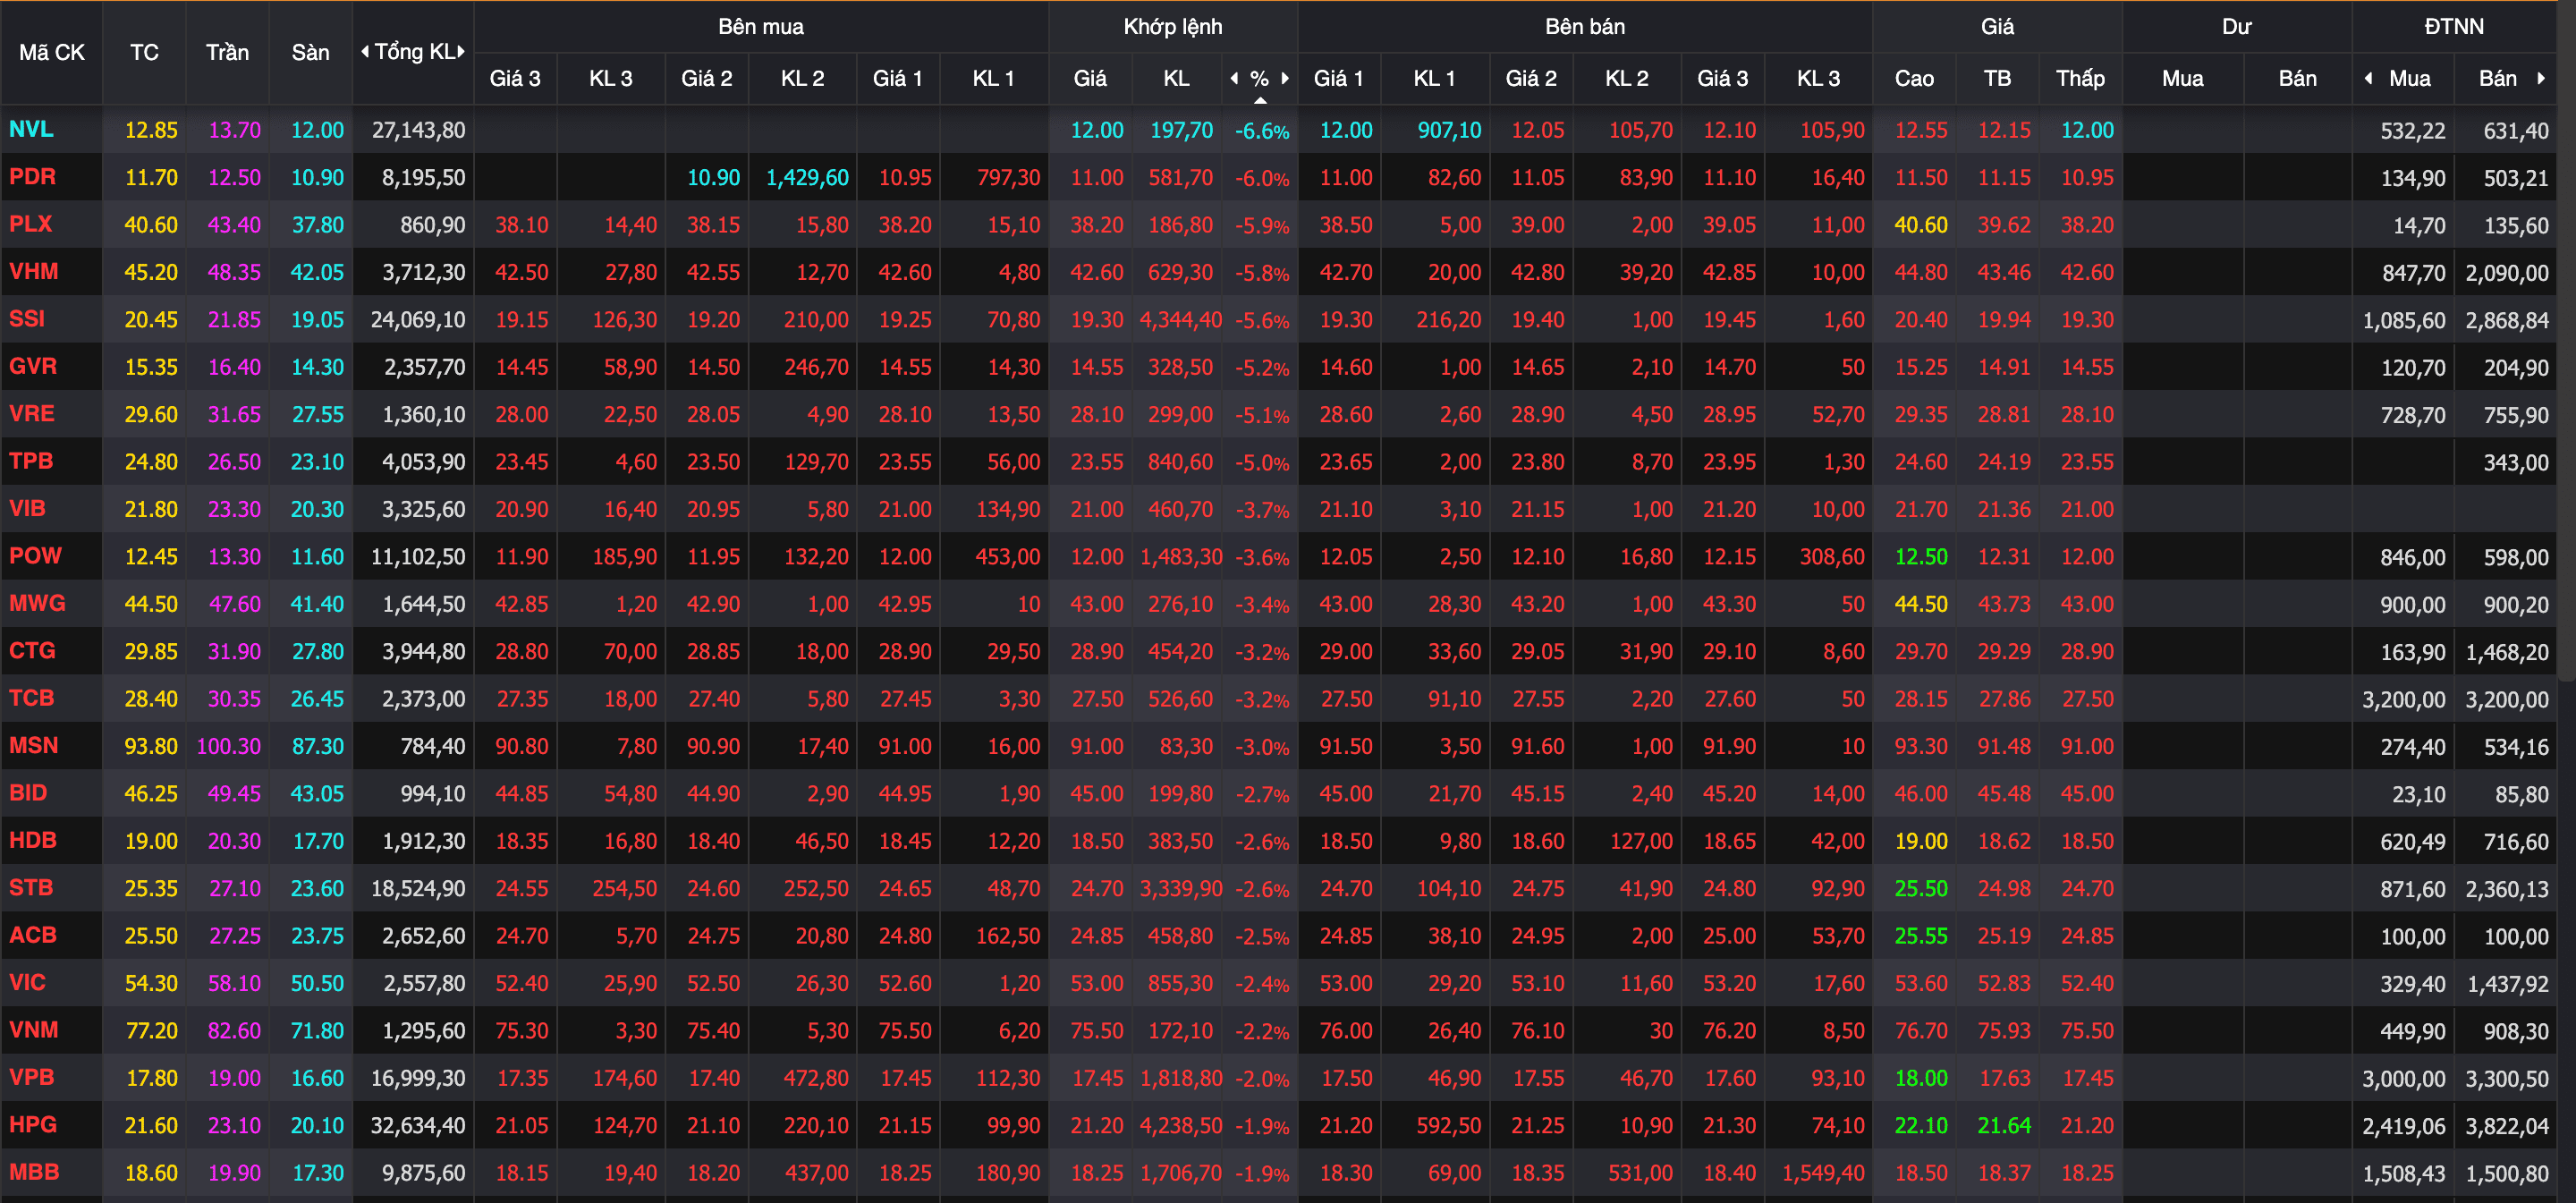
Task: Open the CTG stock symbol
Action: [x=32, y=650]
